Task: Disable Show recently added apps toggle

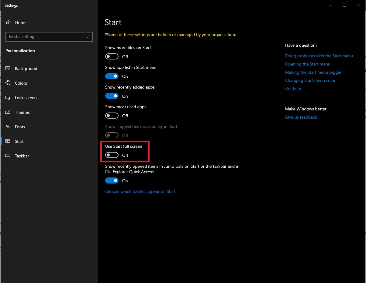Action: 112,96
